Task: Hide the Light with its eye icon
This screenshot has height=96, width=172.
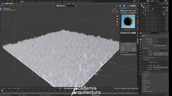Action: (166, 11)
